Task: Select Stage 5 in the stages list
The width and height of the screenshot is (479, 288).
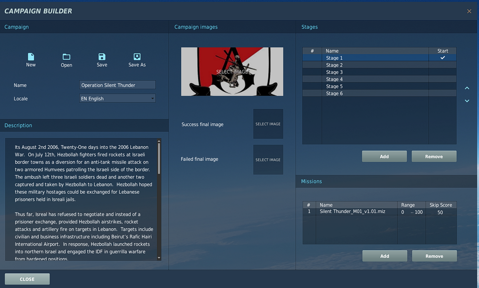Action: [379, 86]
